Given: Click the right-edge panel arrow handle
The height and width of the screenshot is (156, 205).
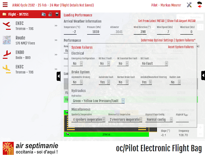Looking at the screenshot, I should click(x=203, y=76).
